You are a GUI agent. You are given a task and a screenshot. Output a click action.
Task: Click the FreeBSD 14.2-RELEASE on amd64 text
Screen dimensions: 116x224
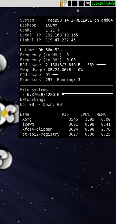tap(79, 20)
